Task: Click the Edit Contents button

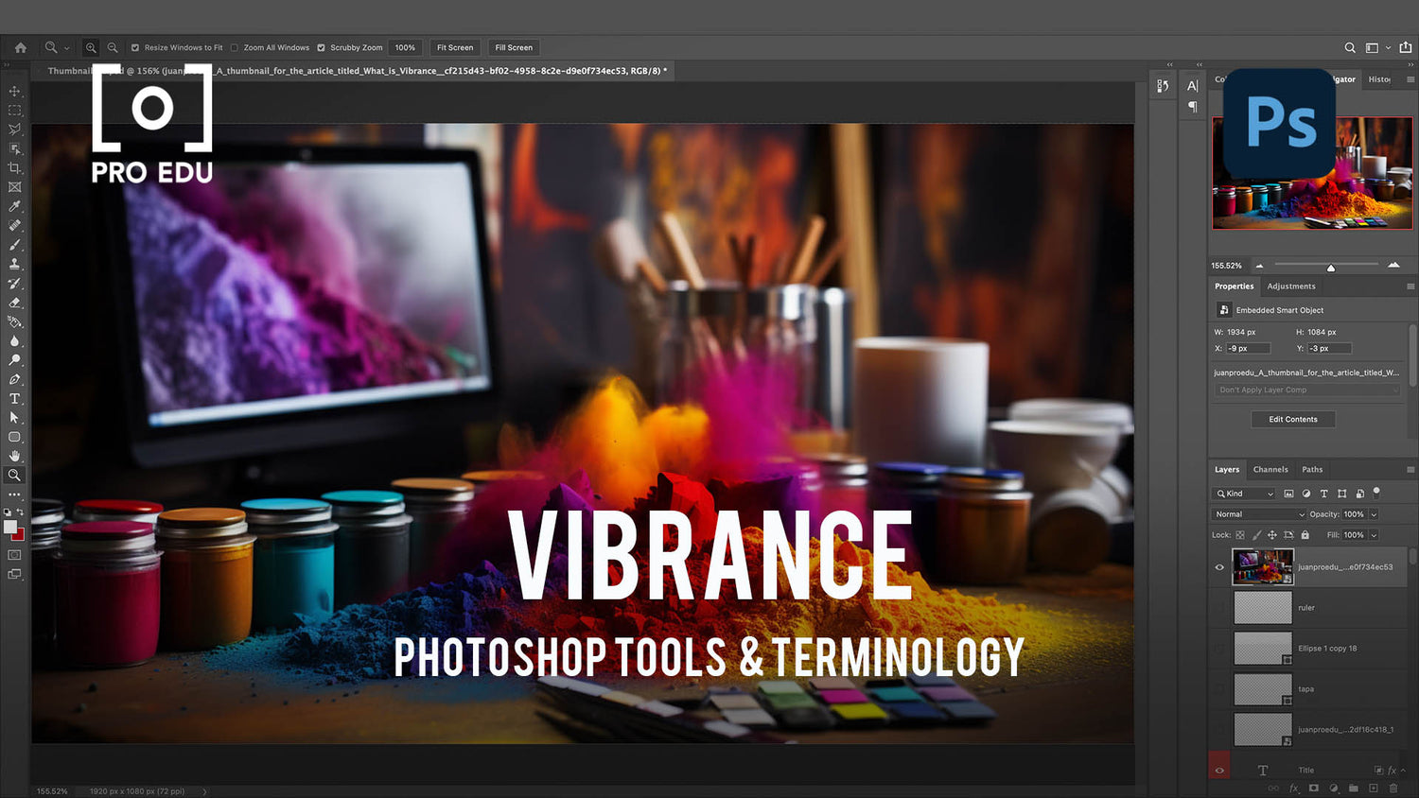Action: [x=1292, y=419]
